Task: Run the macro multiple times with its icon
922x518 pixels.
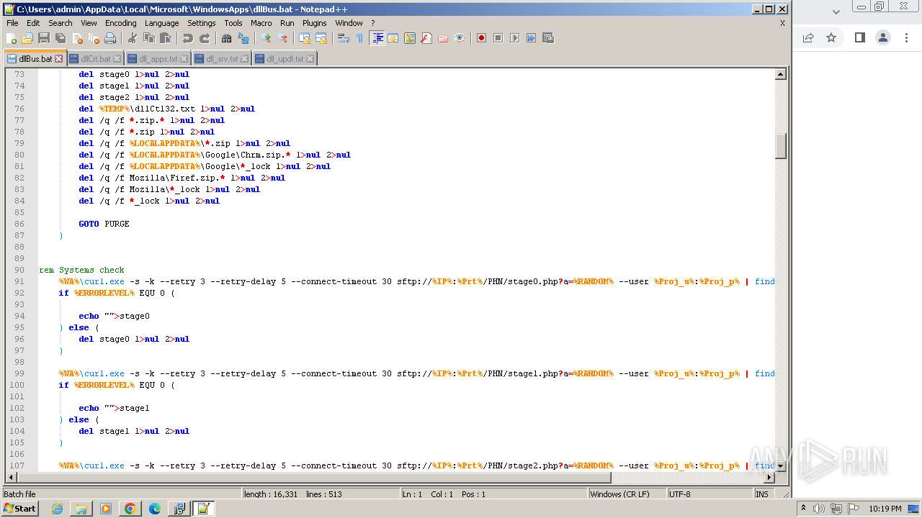Action: click(x=531, y=38)
